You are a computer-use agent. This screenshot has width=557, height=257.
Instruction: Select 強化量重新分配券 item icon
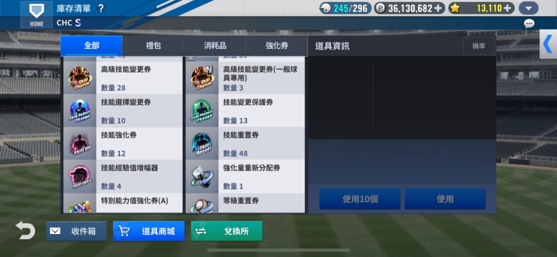point(202,177)
